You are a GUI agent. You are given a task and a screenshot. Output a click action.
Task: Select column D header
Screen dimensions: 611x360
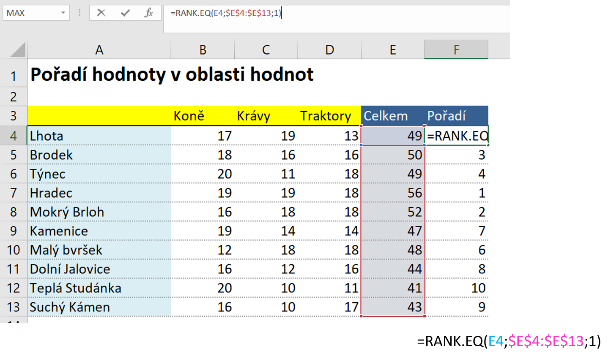(x=329, y=49)
